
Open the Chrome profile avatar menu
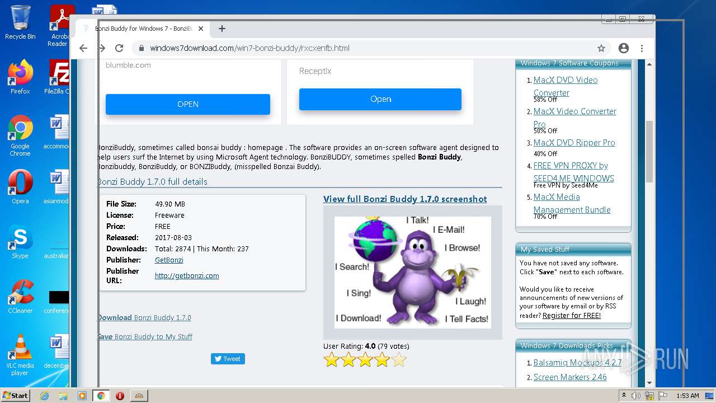click(624, 48)
